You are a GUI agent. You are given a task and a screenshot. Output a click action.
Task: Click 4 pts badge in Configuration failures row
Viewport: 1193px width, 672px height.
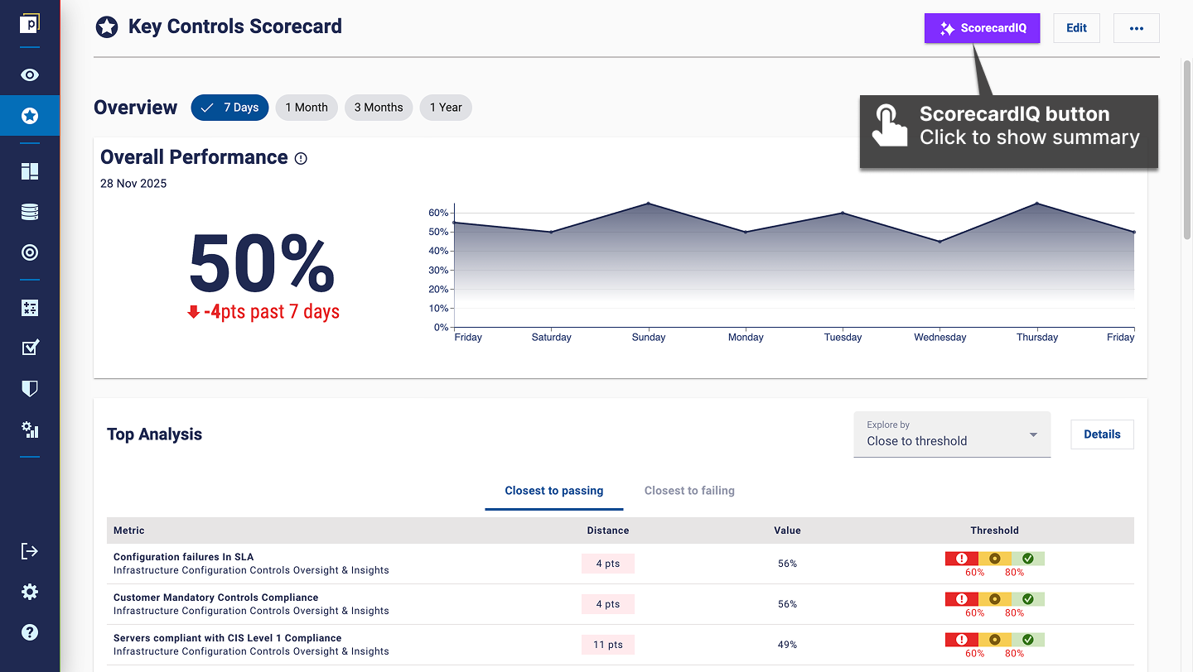pyautogui.click(x=608, y=564)
